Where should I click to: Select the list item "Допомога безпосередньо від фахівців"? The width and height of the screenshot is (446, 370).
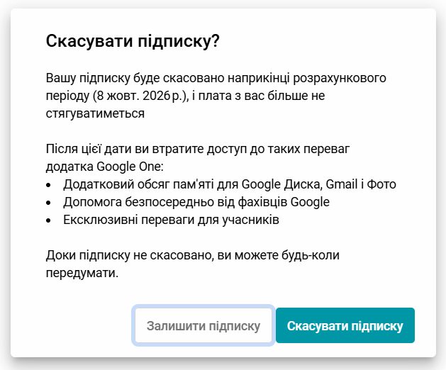tap(196, 202)
